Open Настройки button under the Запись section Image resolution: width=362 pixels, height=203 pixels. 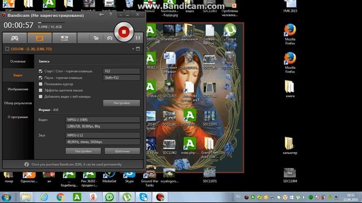(122, 103)
